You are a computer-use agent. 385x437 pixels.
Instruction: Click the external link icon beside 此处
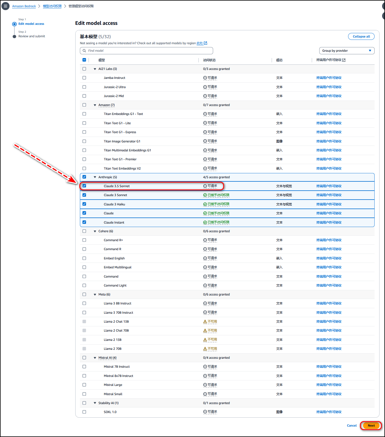click(206, 43)
